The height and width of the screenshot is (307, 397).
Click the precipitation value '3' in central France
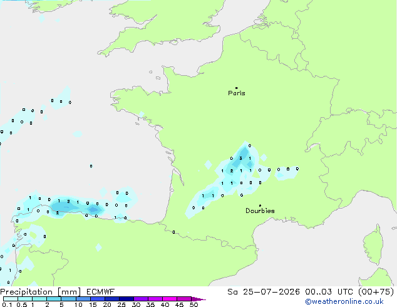tap(240, 159)
